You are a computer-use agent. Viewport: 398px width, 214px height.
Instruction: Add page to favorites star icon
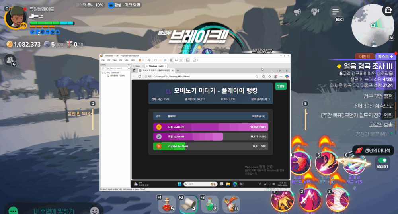tap(257, 76)
